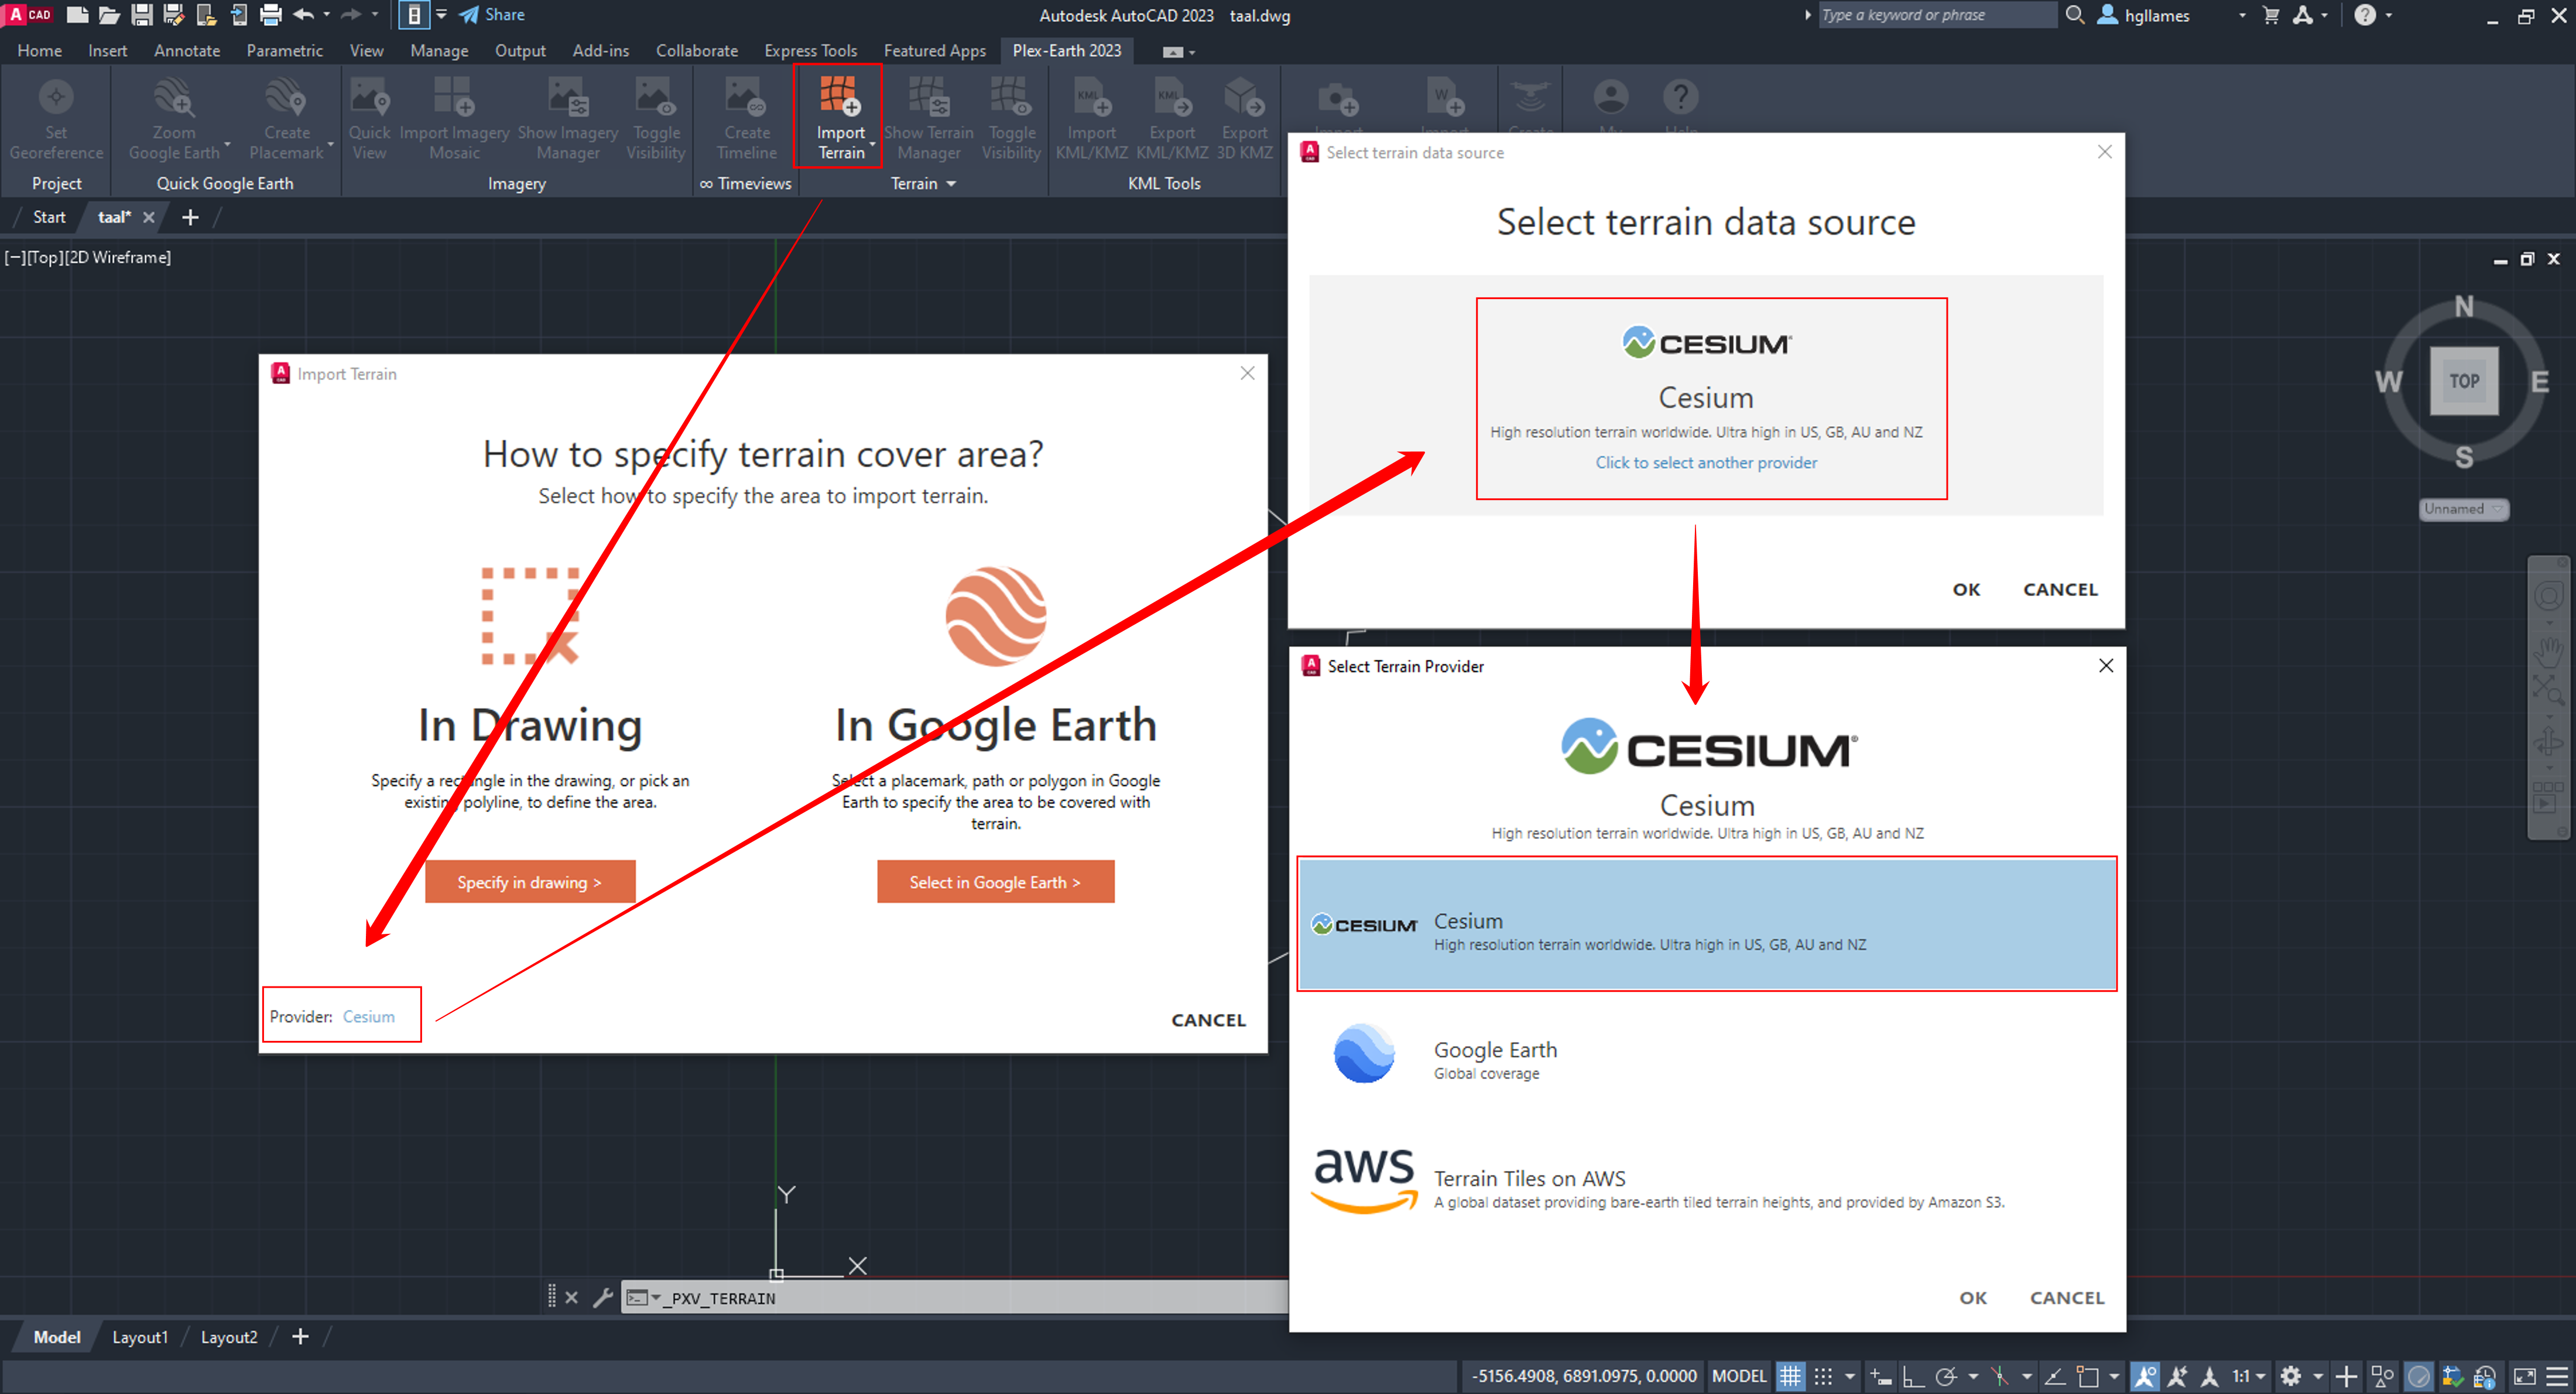Click the command line customize wrench icon
This screenshot has width=2576, height=1394.
click(603, 1297)
